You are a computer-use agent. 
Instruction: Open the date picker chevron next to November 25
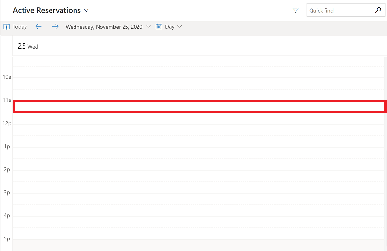[x=149, y=26]
